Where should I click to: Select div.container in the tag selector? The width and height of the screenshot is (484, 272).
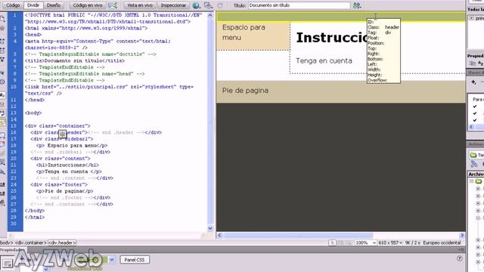click(x=31, y=243)
